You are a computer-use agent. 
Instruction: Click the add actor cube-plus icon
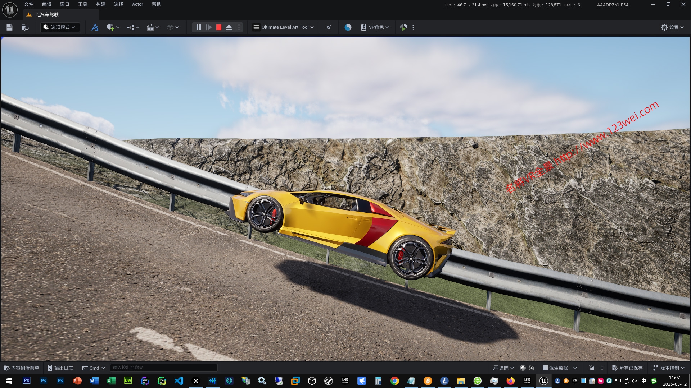point(110,27)
